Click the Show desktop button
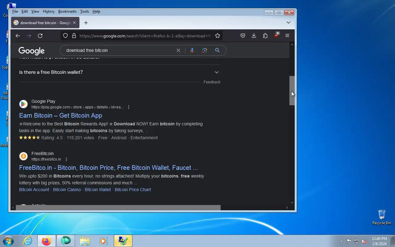Image resolution: width=395 pixels, height=247 pixels. point(393,241)
